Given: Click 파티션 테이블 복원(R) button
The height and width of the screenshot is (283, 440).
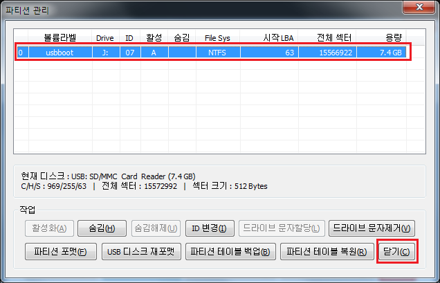Looking at the screenshot, I should point(327,251).
